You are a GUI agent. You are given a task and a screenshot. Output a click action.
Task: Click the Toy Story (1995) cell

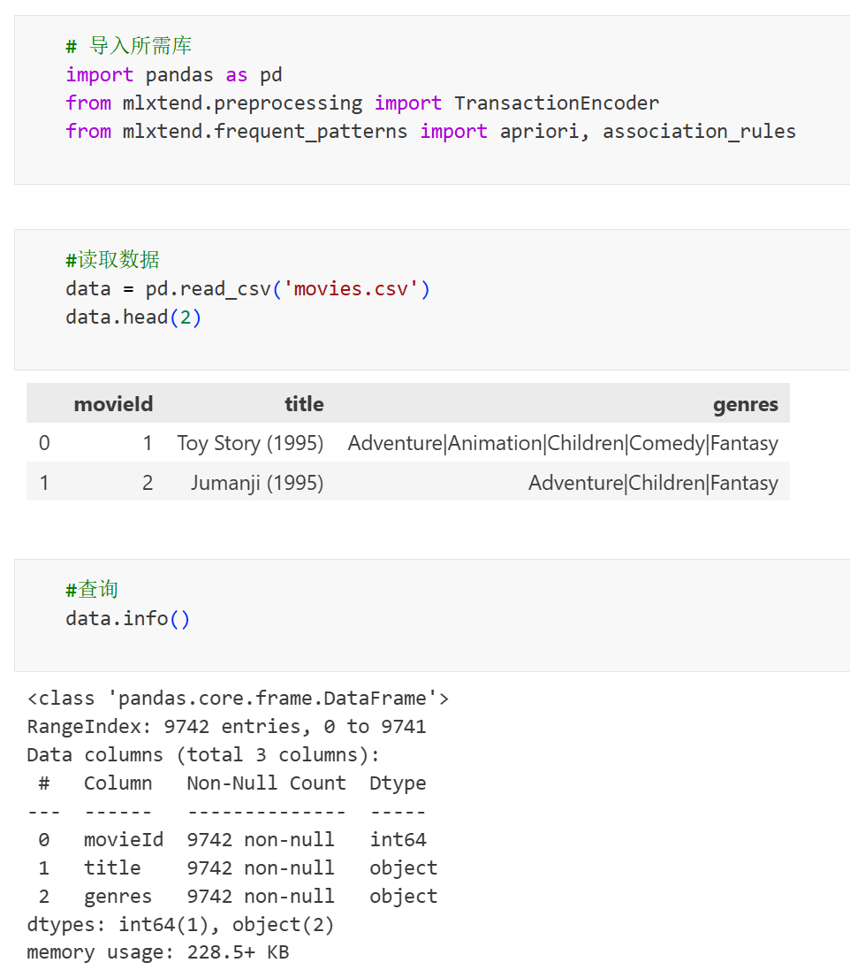(251, 443)
